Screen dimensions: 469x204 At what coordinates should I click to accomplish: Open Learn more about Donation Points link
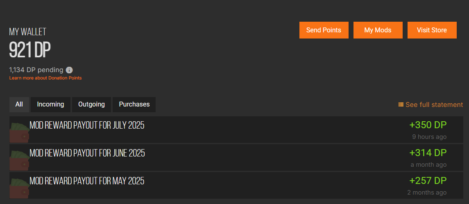(45, 78)
